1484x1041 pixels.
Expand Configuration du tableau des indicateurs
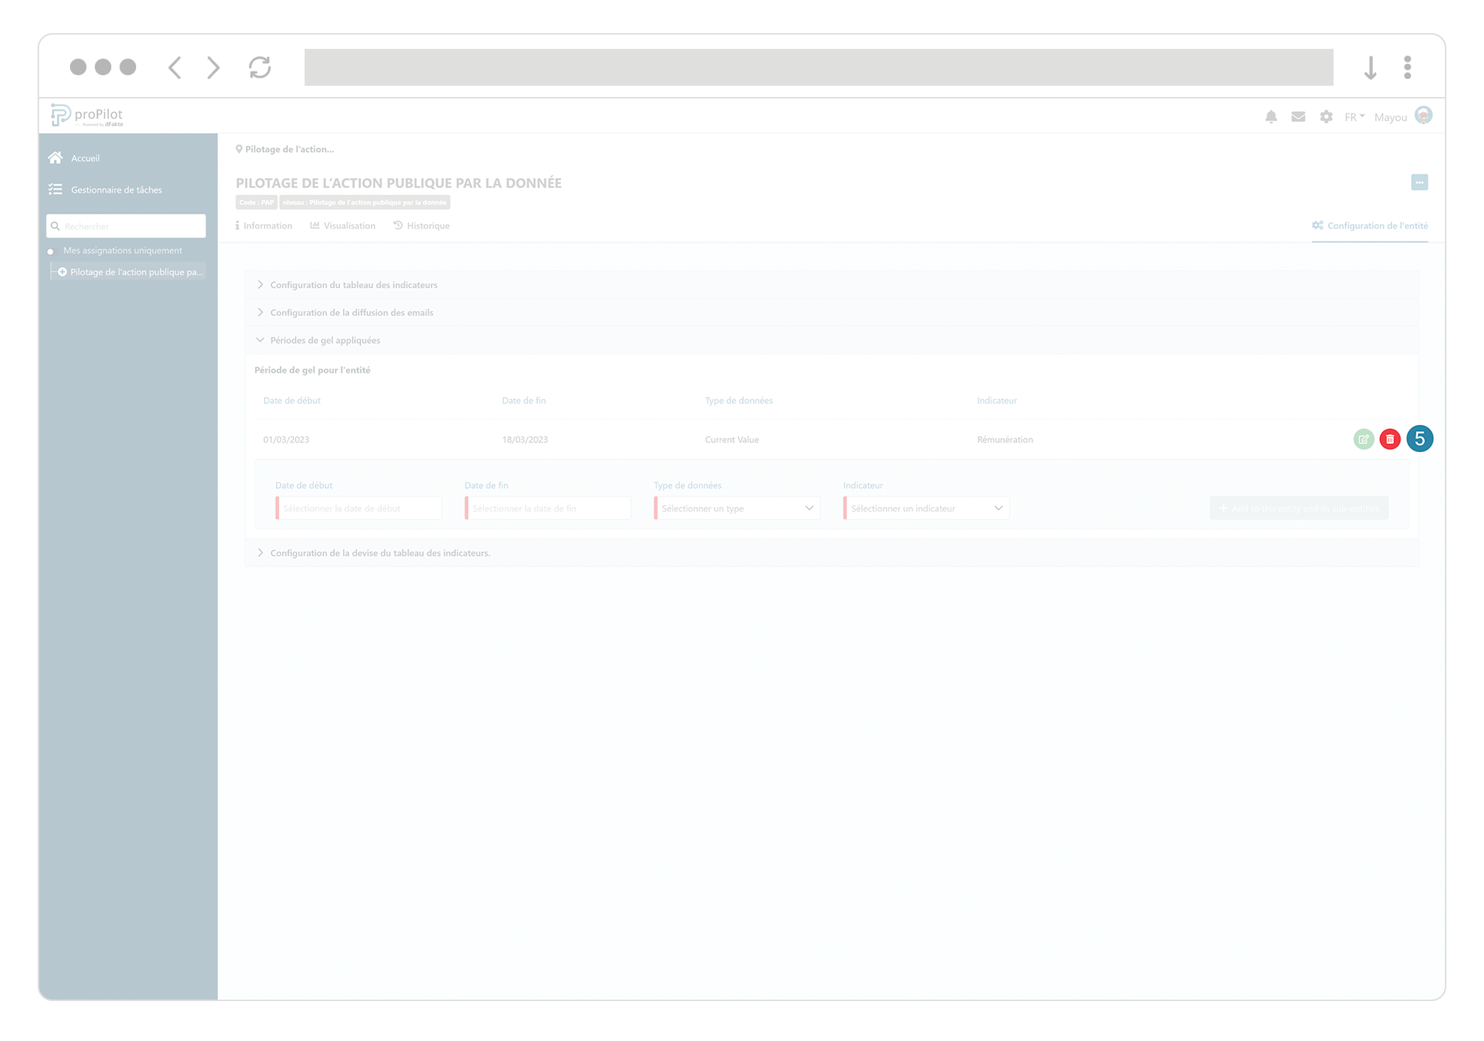pyautogui.click(x=354, y=285)
